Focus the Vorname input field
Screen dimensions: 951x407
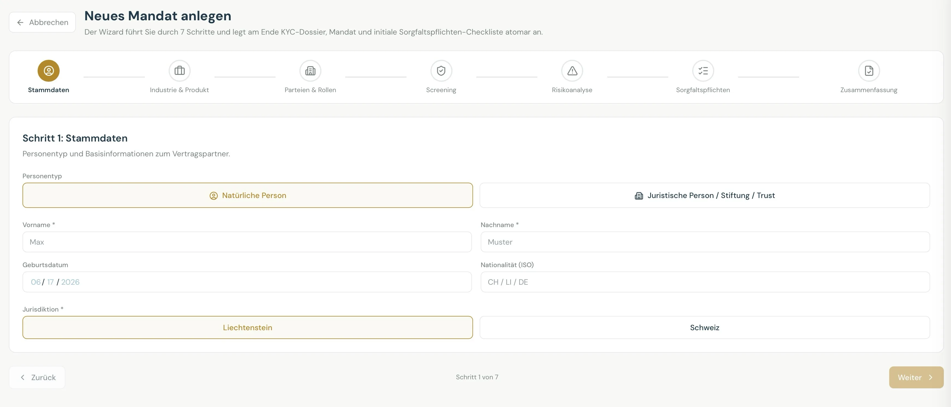click(247, 242)
